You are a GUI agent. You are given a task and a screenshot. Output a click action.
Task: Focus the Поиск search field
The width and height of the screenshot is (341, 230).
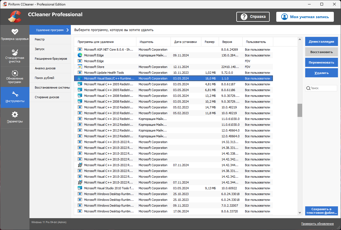tap(321, 88)
